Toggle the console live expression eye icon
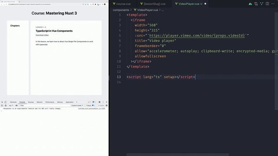This screenshot has width=278, height=156. click(x=17, y=105)
